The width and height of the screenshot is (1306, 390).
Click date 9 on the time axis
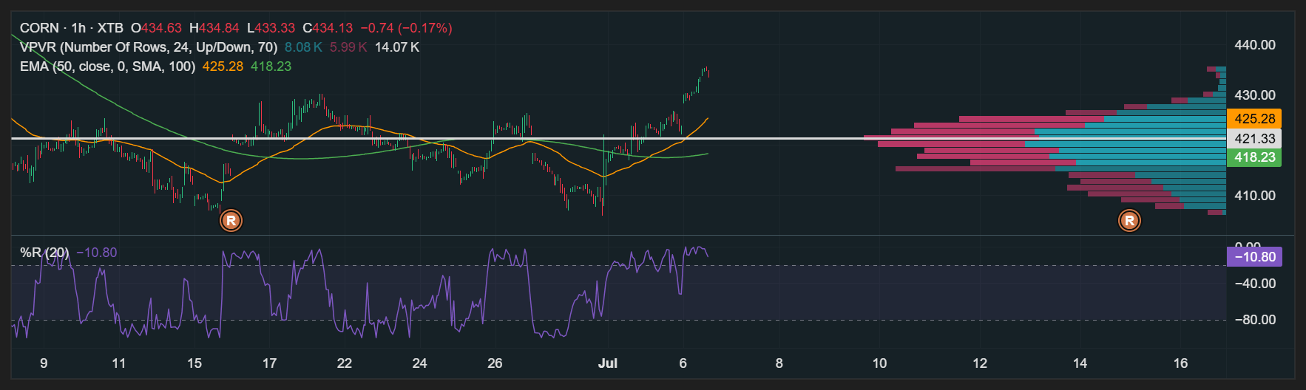coord(44,363)
